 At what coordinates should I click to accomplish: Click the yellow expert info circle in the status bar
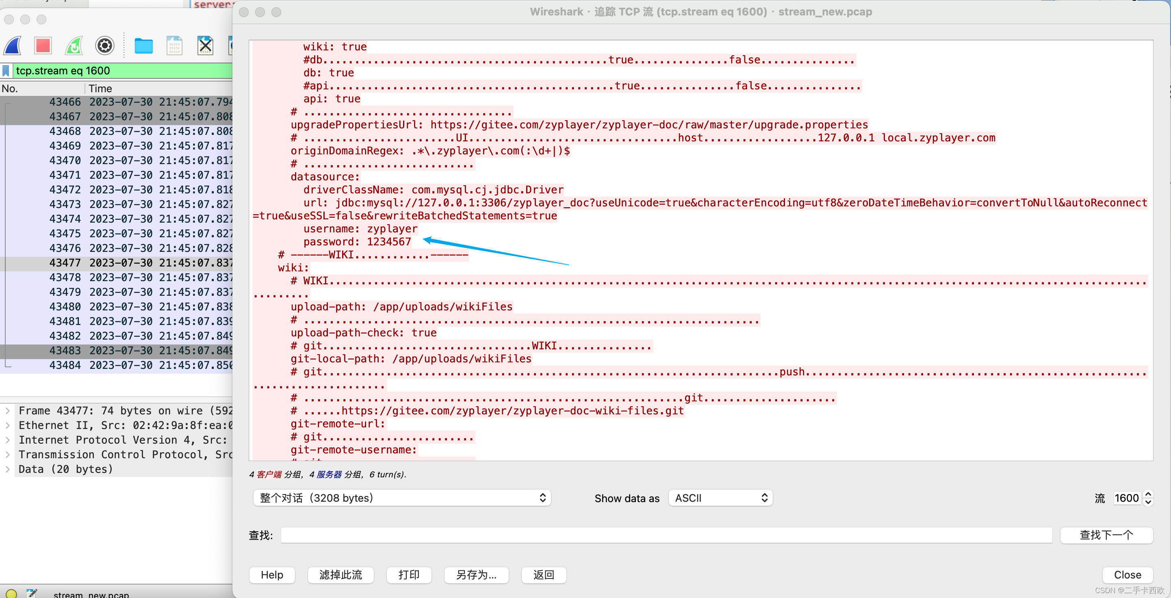click(11, 594)
